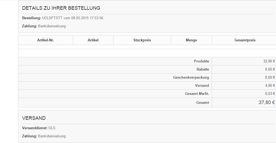Click the Versand row label in the table
The image size is (276, 143).
[x=202, y=86]
